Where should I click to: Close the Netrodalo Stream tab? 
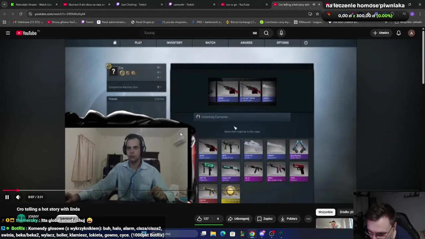tap(56, 4)
